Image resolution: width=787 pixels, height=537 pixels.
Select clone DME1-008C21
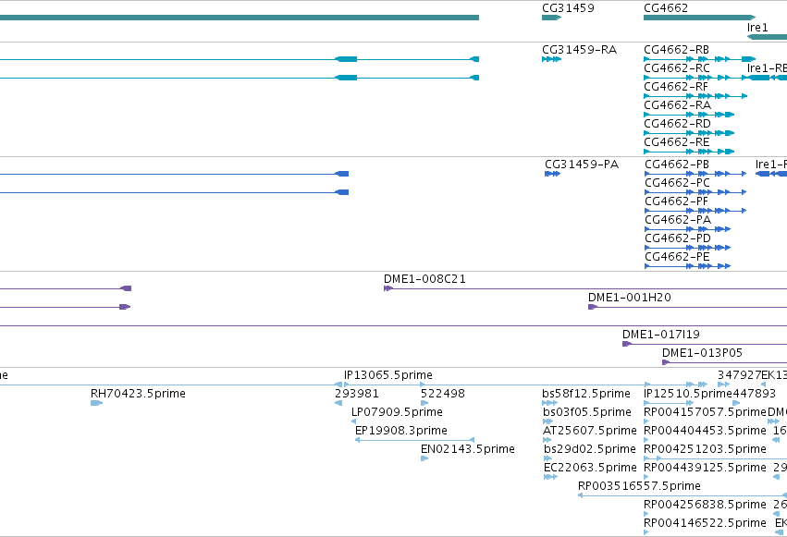[x=424, y=279]
